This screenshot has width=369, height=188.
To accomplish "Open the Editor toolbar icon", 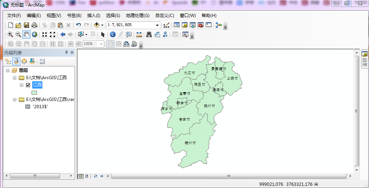I will point(166,25).
